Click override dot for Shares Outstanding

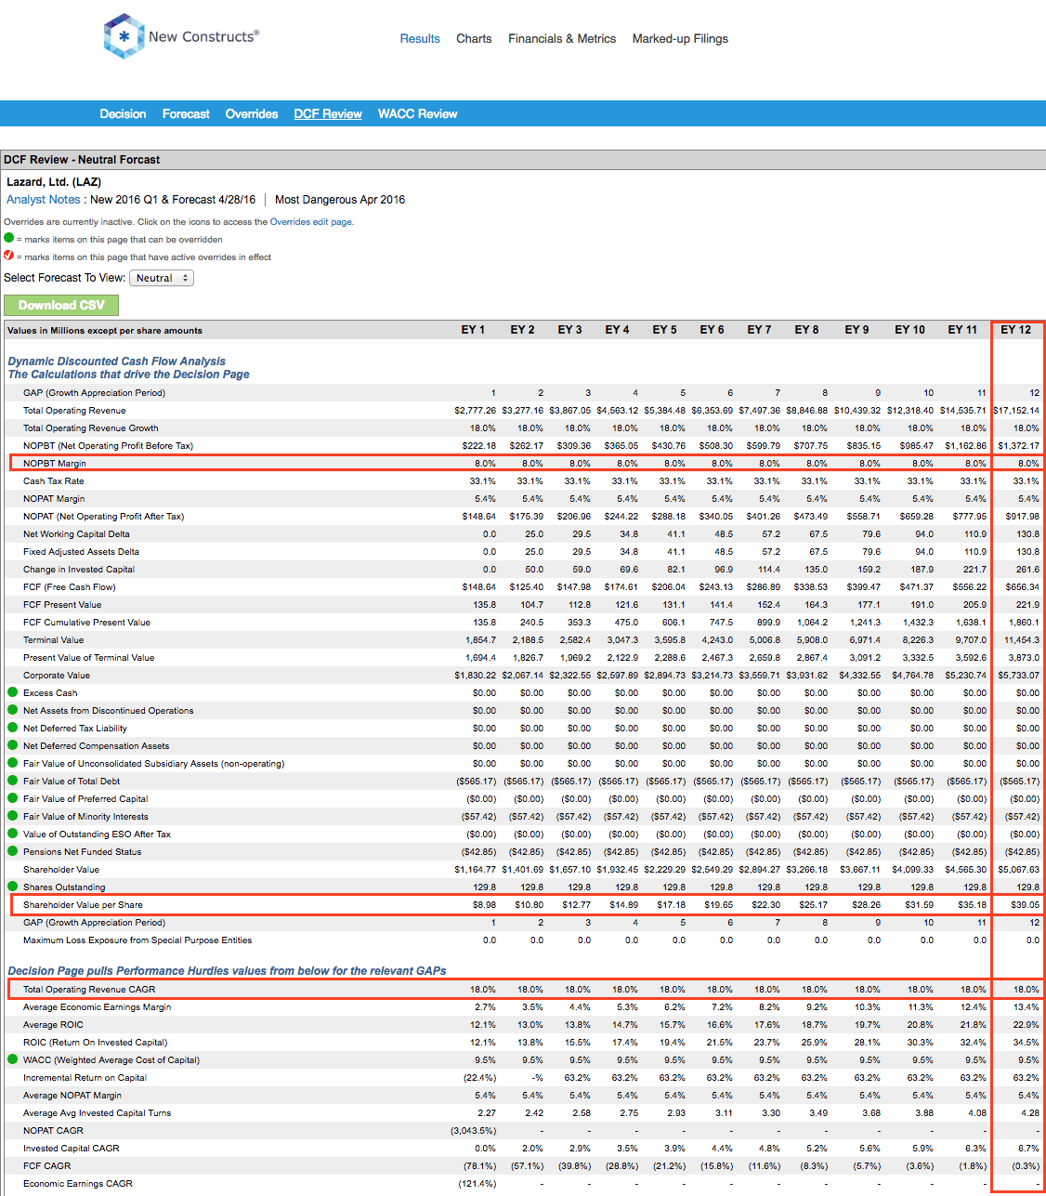(13, 887)
